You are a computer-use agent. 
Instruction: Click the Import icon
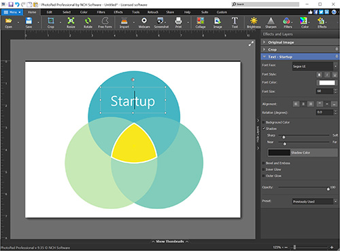(124, 22)
